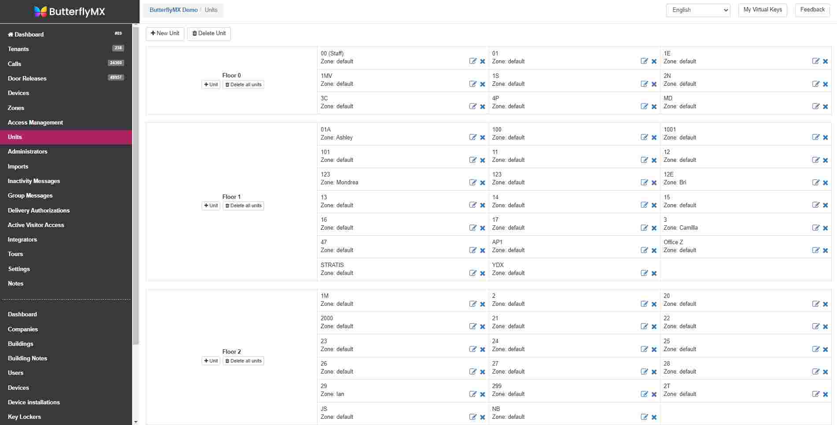Click delete X for Office Z unit

click(826, 250)
